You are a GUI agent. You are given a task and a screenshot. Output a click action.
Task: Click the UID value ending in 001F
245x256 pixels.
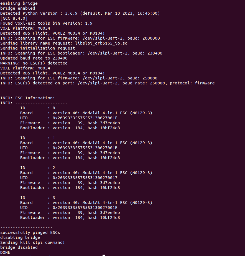85,118
